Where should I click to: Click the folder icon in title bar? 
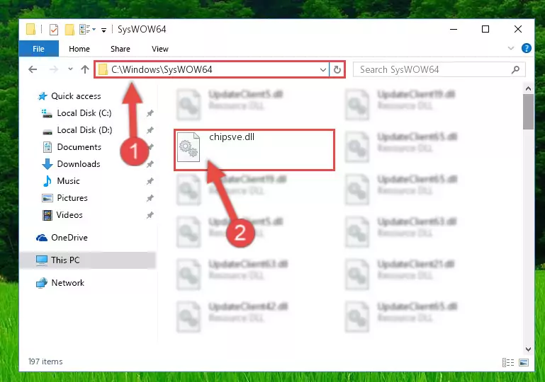click(x=31, y=29)
